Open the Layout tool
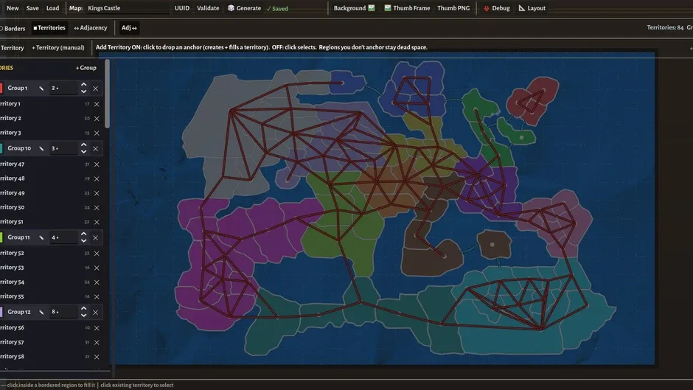This screenshot has height=390, width=693. click(532, 8)
